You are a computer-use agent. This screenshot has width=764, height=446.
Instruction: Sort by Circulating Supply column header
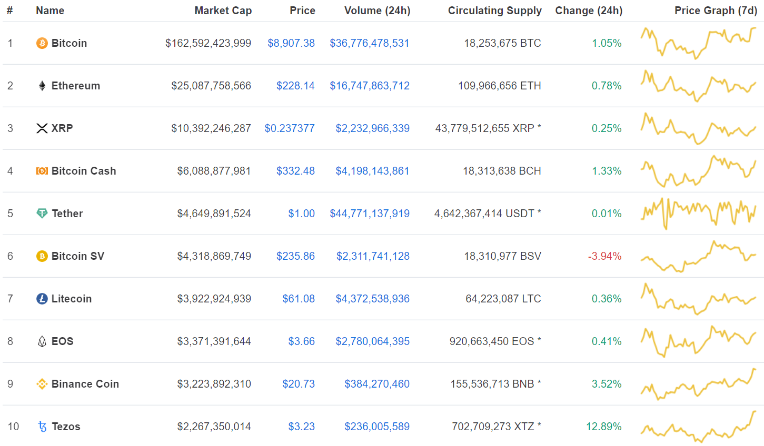click(x=495, y=11)
